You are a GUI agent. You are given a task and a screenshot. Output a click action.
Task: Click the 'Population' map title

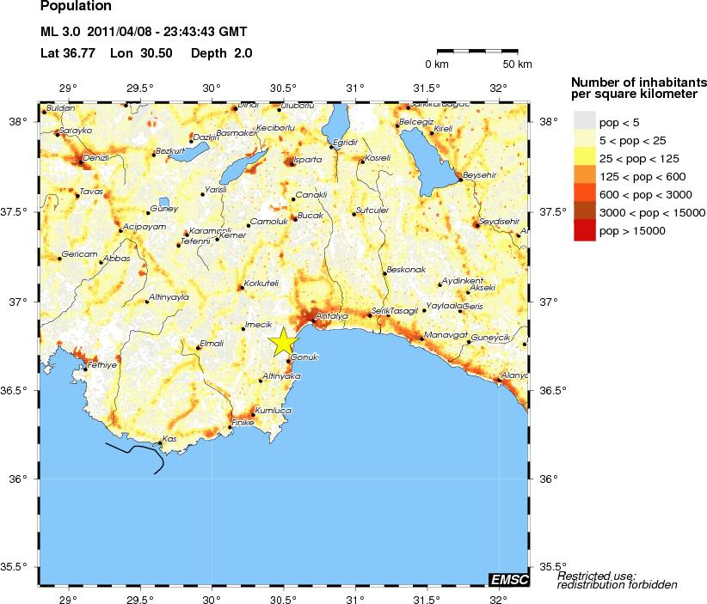tap(75, 9)
